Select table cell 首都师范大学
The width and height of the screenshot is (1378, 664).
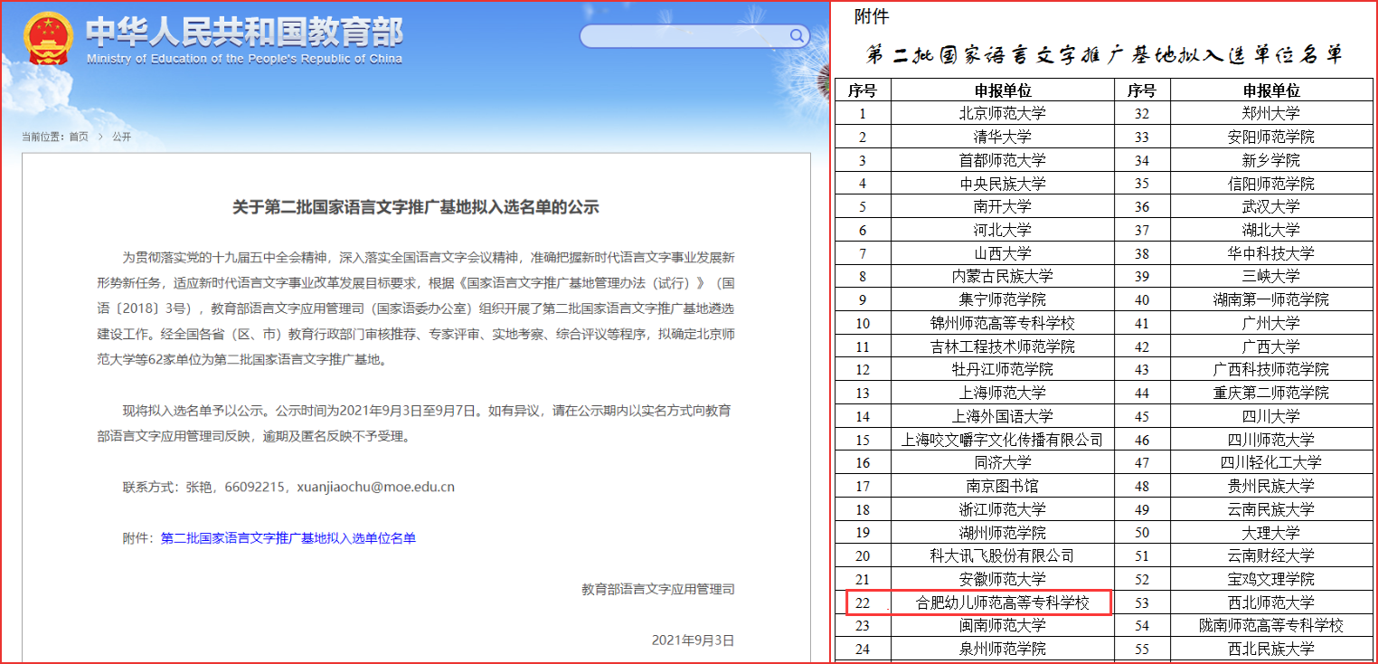tap(1003, 160)
